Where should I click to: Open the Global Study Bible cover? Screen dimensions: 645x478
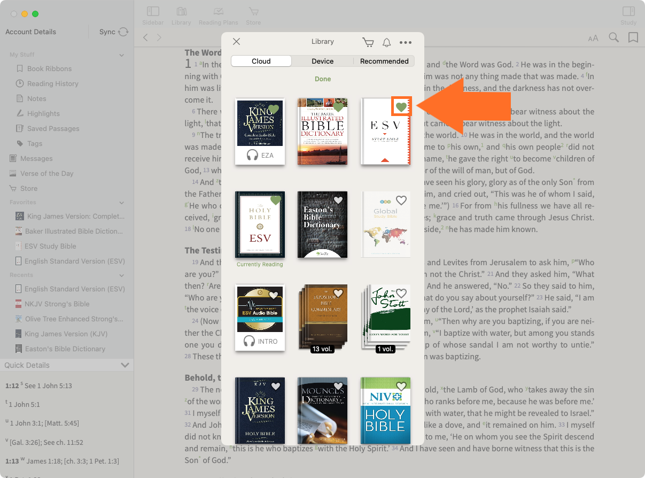point(386,224)
